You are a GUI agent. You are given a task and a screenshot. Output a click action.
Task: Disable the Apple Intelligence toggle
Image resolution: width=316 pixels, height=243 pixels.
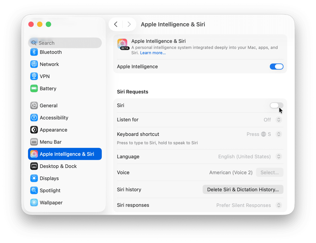[276, 67]
